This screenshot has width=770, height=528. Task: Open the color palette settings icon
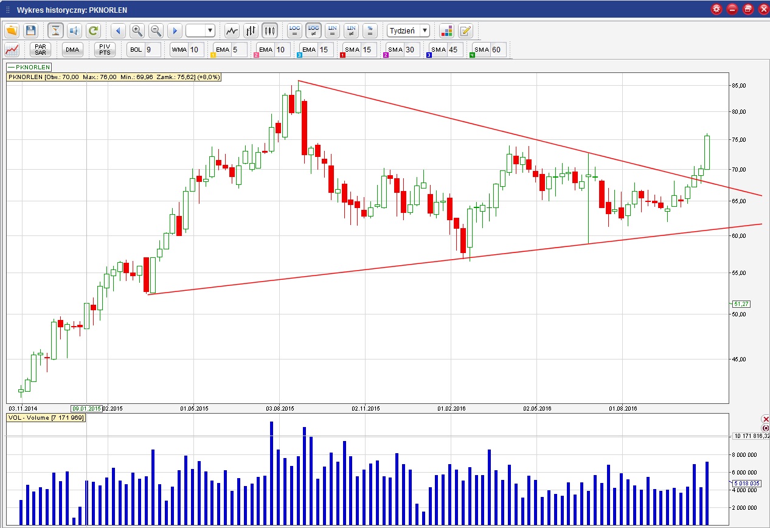point(446,30)
